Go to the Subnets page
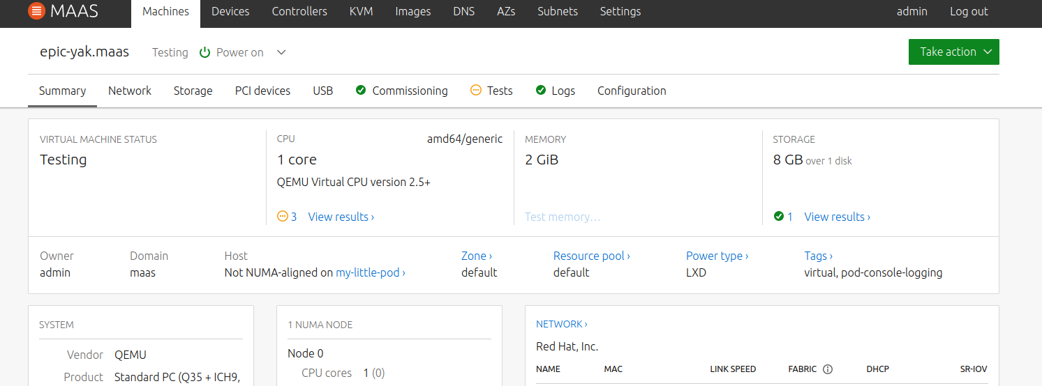Viewport: 1042px width, 386px height. click(x=558, y=11)
